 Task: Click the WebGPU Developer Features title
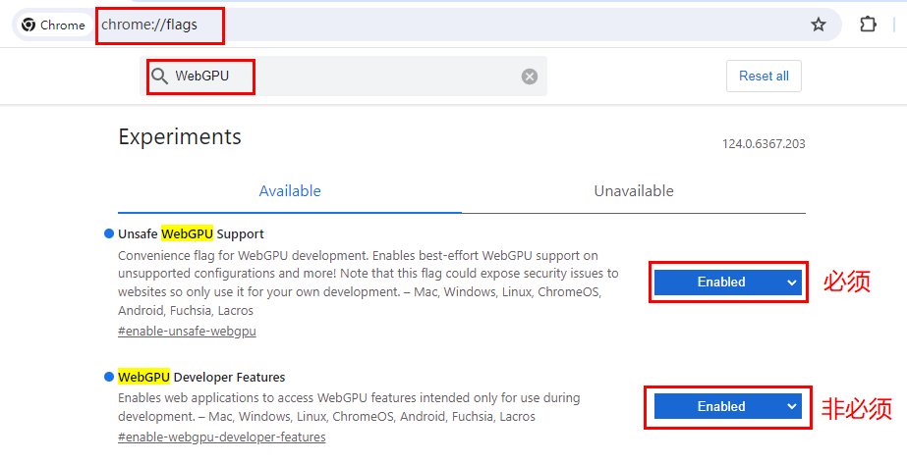(201, 377)
